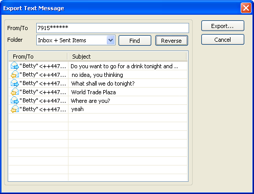Select message 'no idea, you thinking'
This screenshot has height=194, width=254.
[x=98, y=75]
